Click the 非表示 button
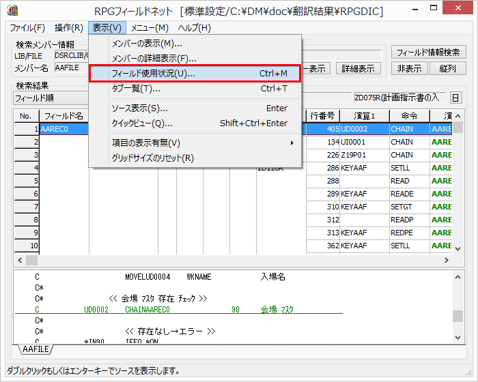 pos(410,68)
